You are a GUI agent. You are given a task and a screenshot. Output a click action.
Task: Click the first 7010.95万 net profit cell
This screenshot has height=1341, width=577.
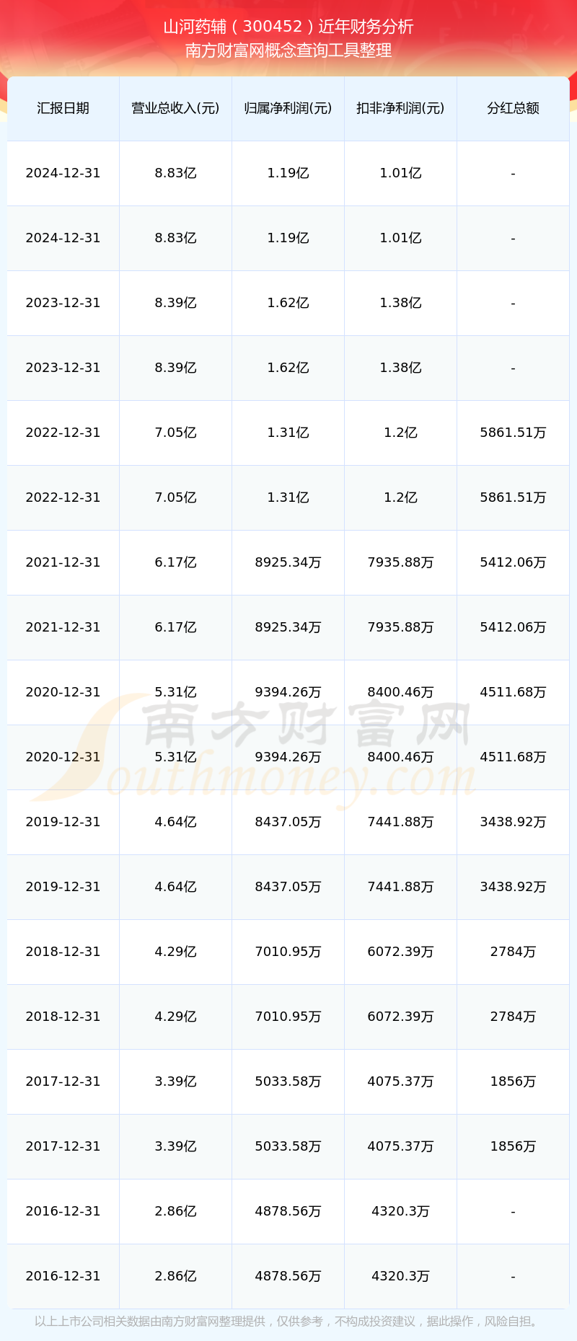pos(288,952)
